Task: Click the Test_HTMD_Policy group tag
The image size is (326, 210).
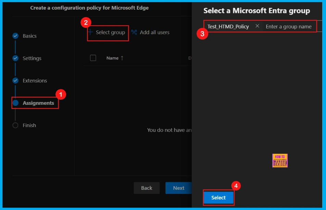Action: click(228, 26)
